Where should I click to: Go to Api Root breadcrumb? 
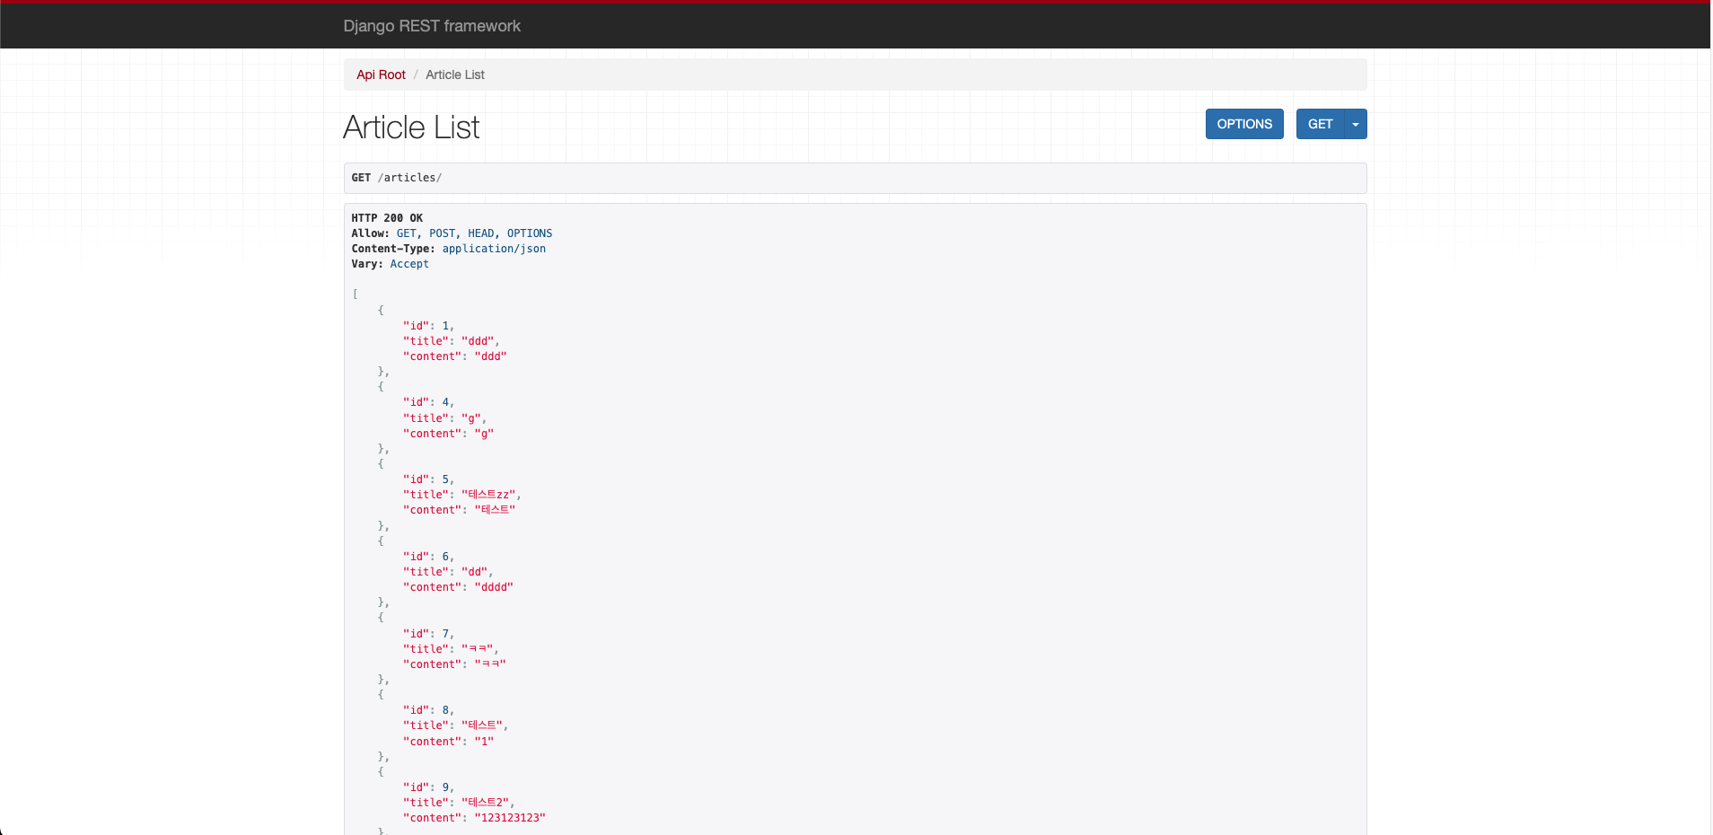381,75
